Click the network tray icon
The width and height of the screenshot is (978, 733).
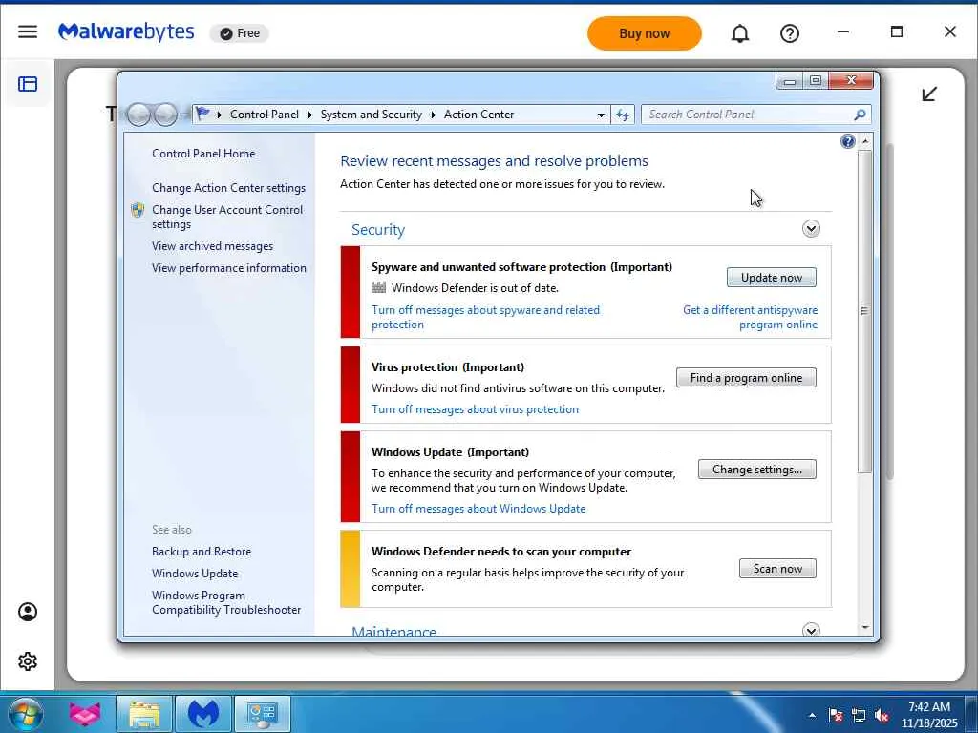coord(859,715)
